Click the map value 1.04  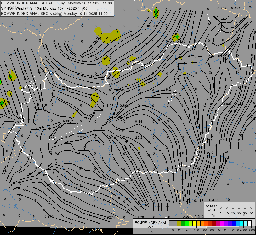pyautogui.click(x=110, y=106)
